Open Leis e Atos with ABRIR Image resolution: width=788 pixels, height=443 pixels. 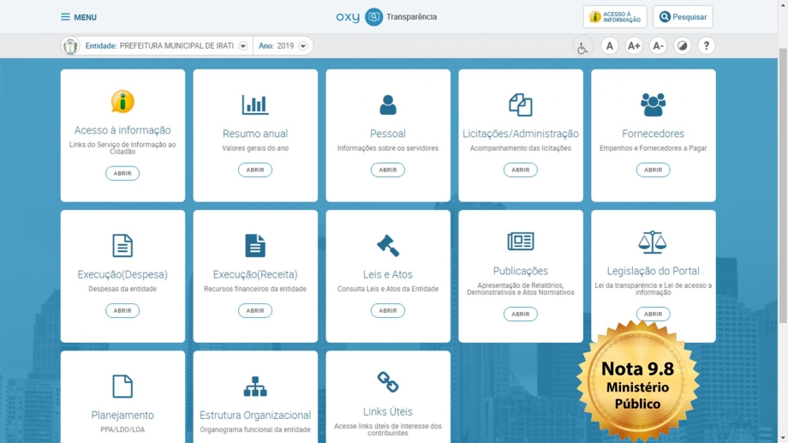pyautogui.click(x=387, y=310)
